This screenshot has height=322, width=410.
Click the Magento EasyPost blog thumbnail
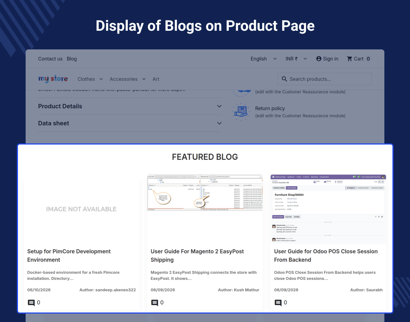205,192
